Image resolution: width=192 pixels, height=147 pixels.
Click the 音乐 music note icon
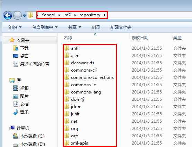(16, 112)
